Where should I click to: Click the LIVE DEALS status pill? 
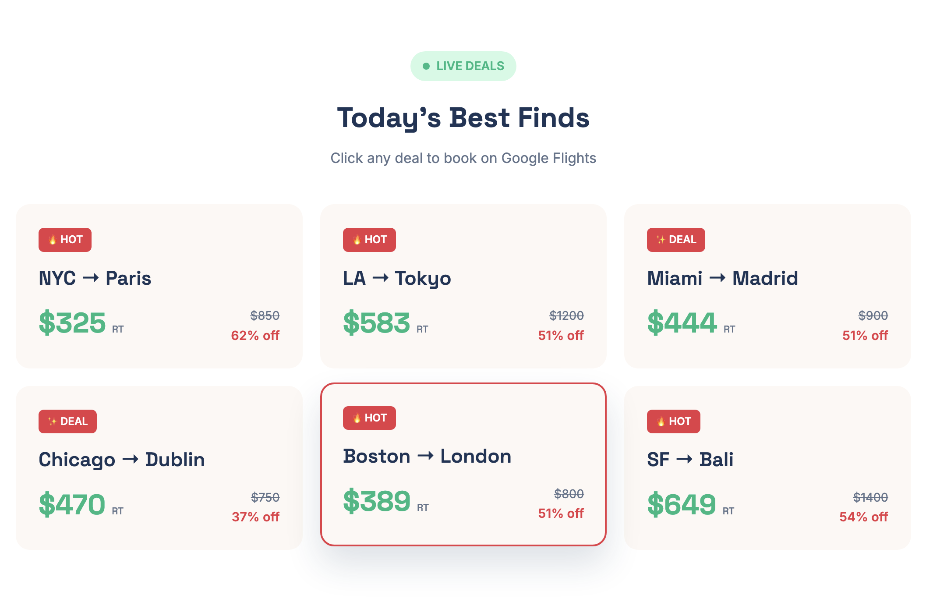(463, 66)
